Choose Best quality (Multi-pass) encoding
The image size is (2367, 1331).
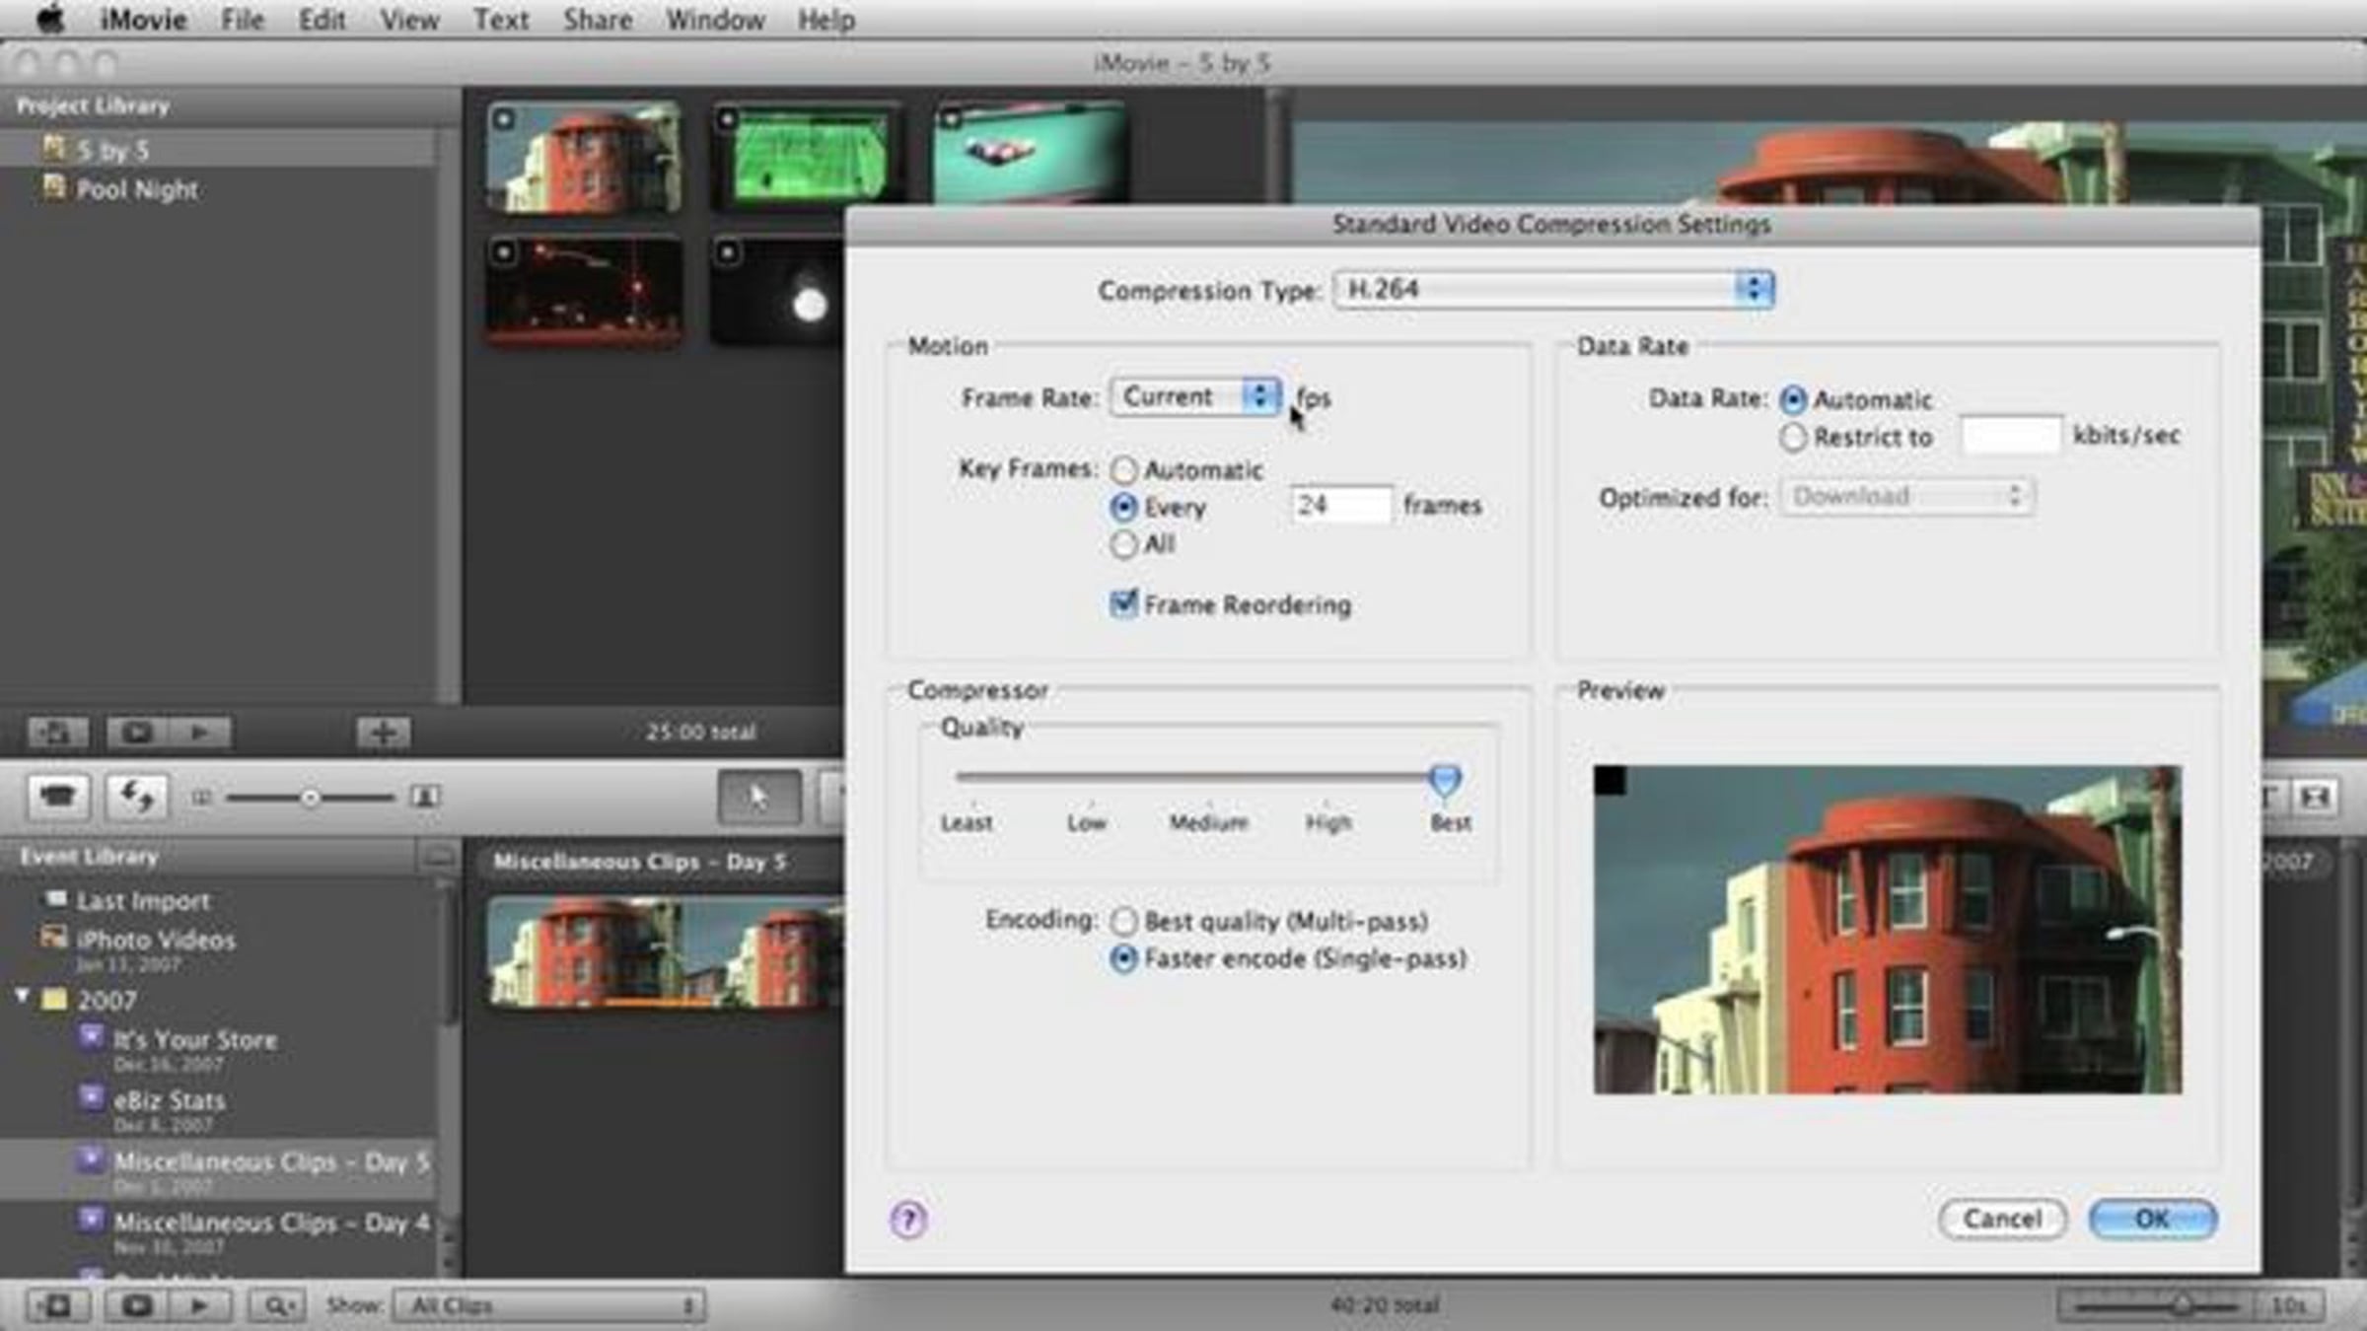pyautogui.click(x=1123, y=921)
